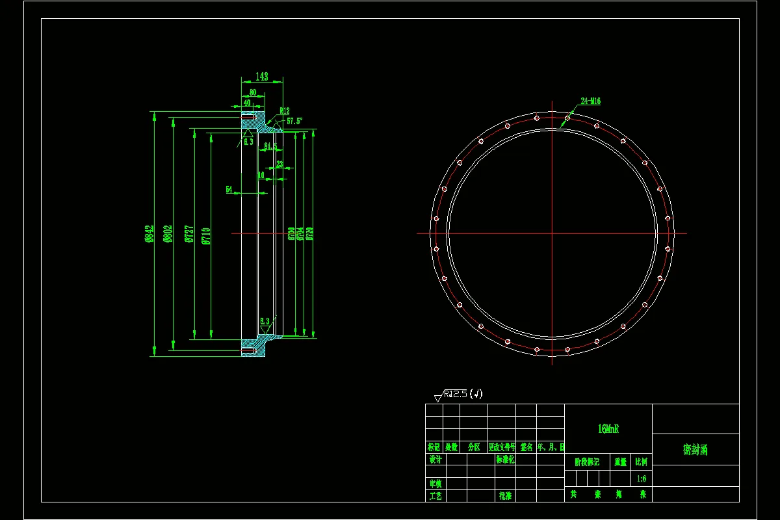Click the 第 sheet number label
The width and height of the screenshot is (780, 520).
click(618, 494)
